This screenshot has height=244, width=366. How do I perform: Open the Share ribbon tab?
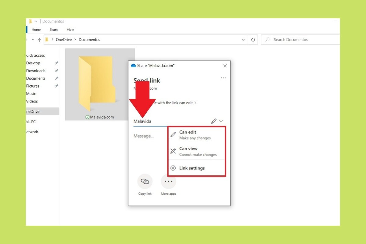coord(54,30)
